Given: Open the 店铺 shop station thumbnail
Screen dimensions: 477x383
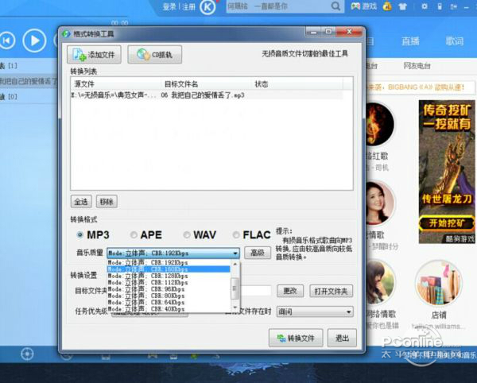Looking at the screenshot, I should pyautogui.click(x=439, y=284).
